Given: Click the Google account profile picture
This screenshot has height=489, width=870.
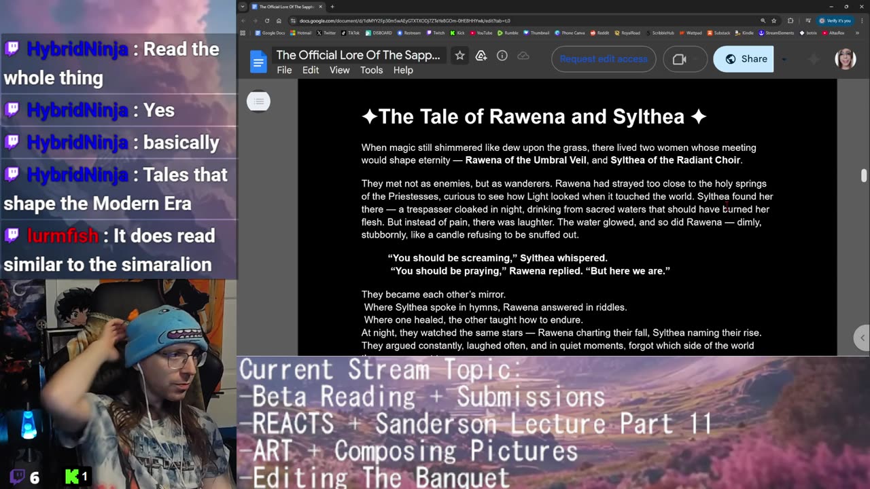Looking at the screenshot, I should [845, 59].
